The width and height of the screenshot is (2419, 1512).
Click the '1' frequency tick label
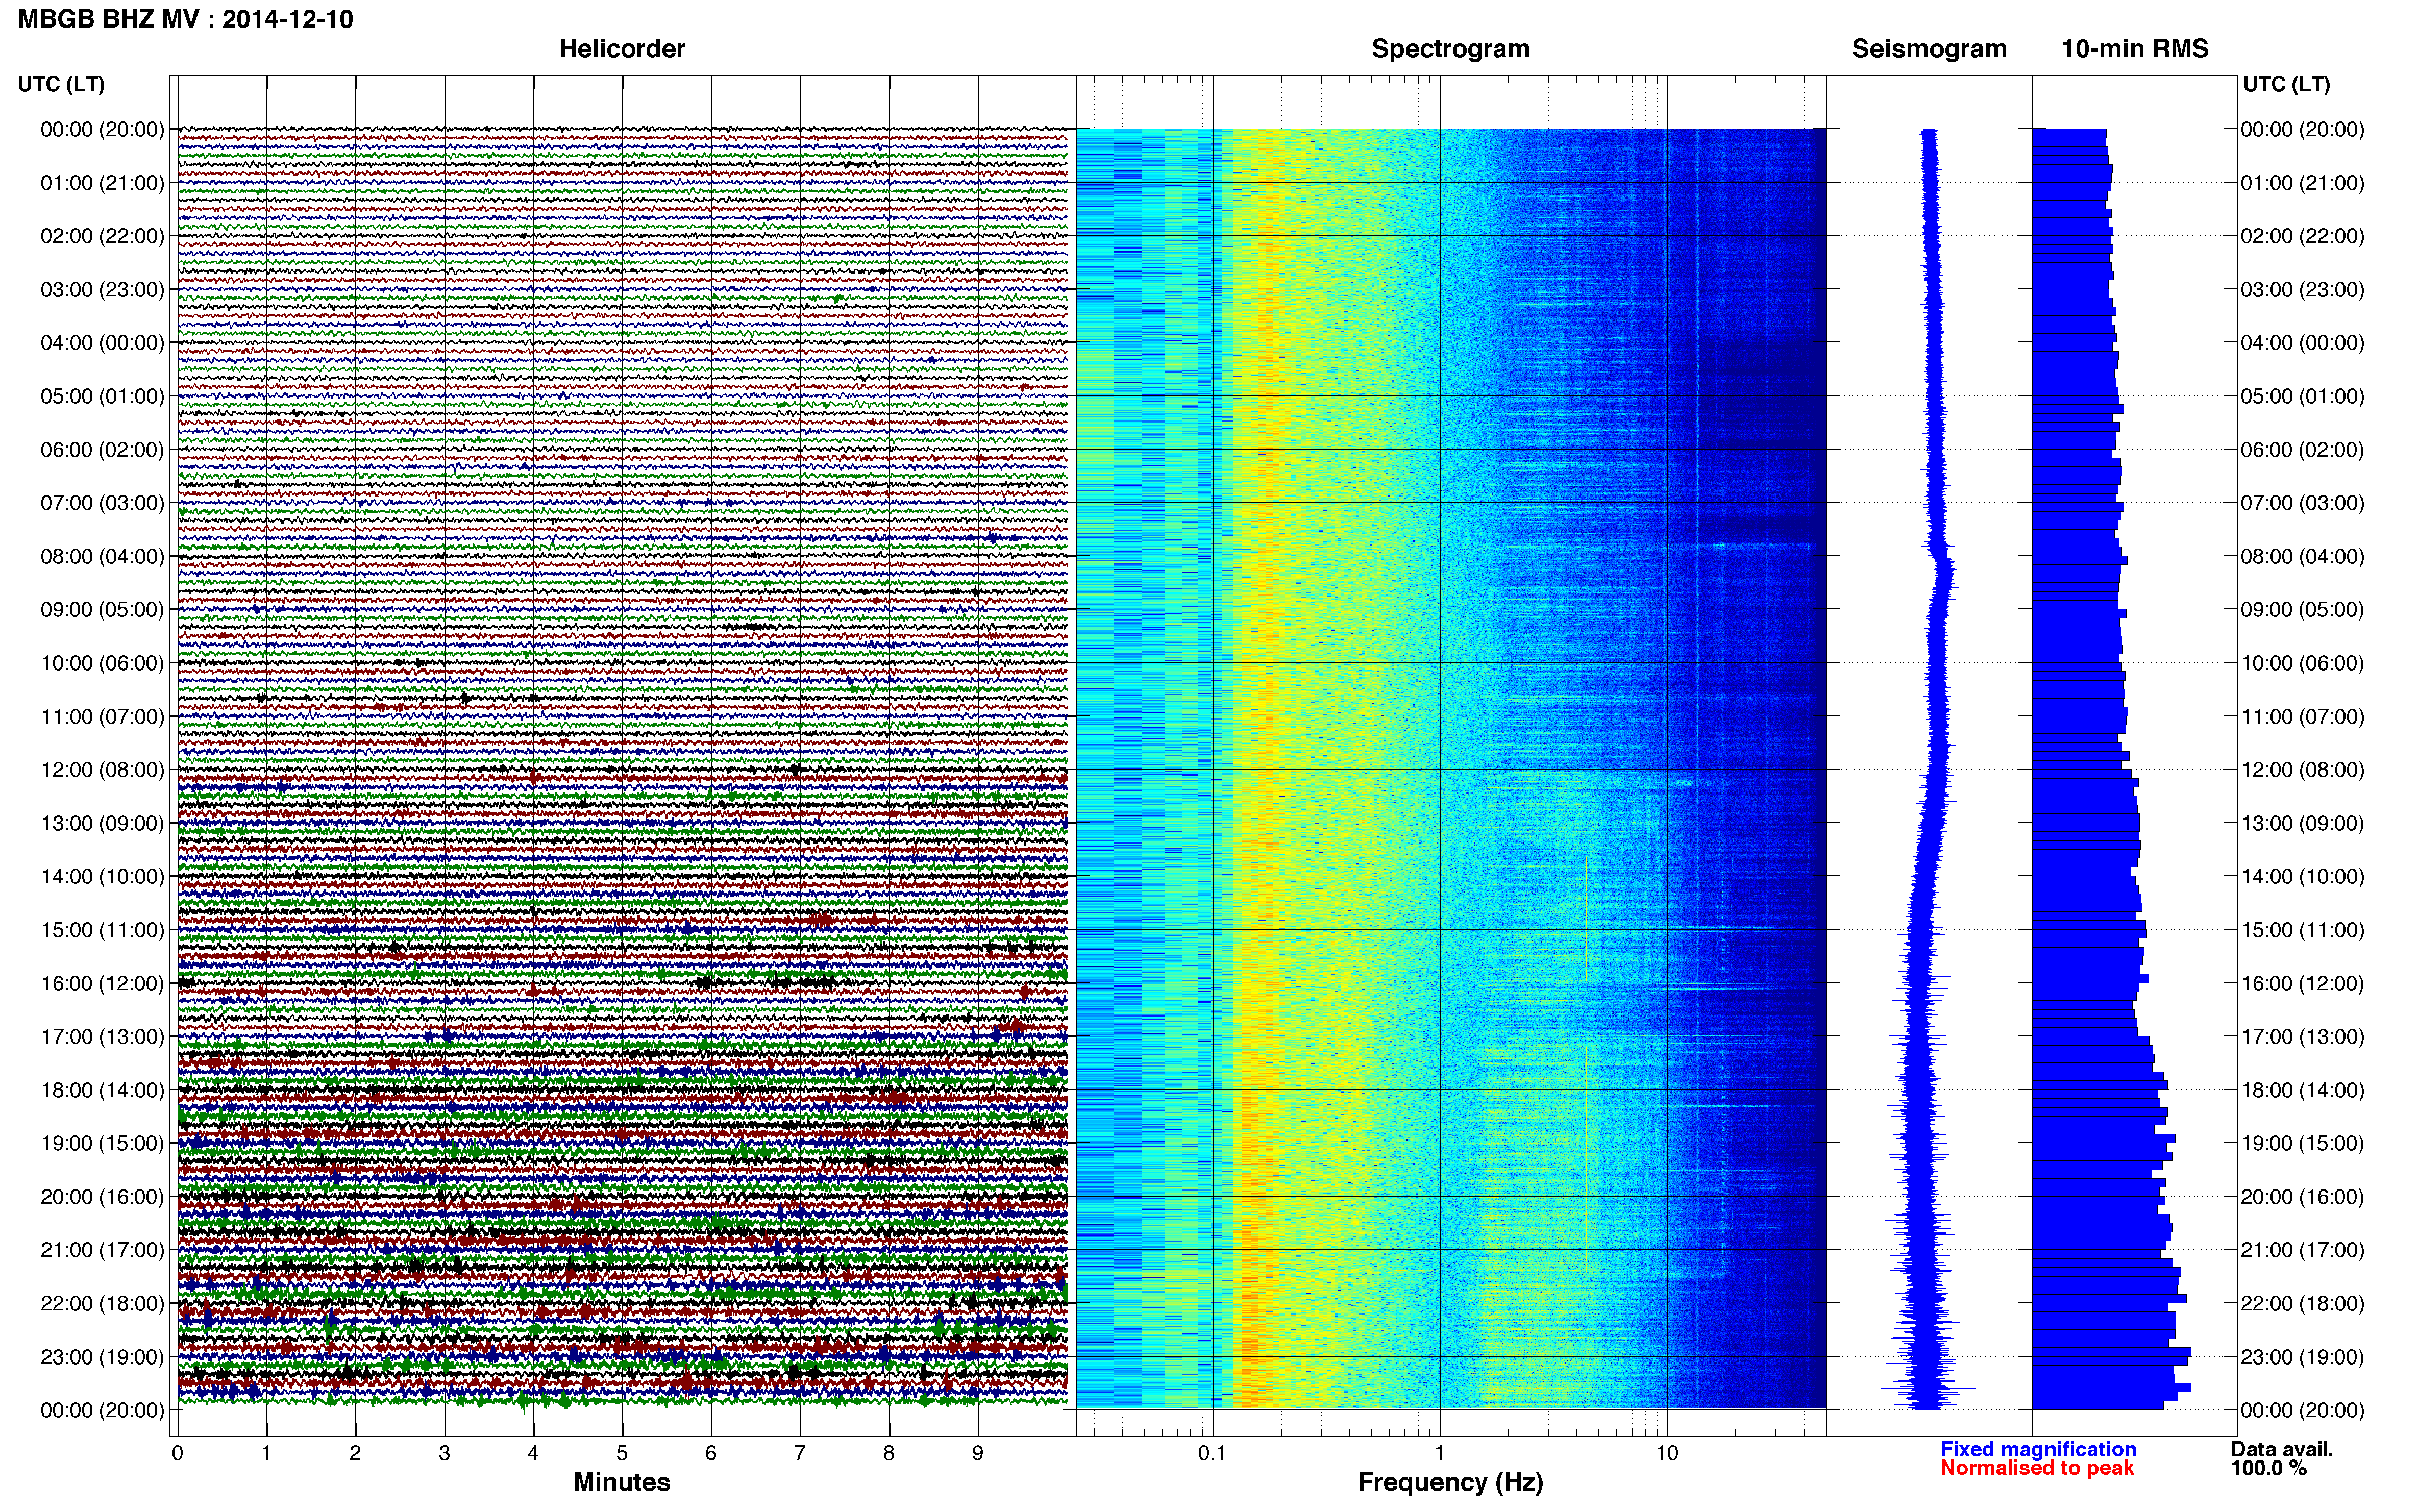[1439, 1453]
